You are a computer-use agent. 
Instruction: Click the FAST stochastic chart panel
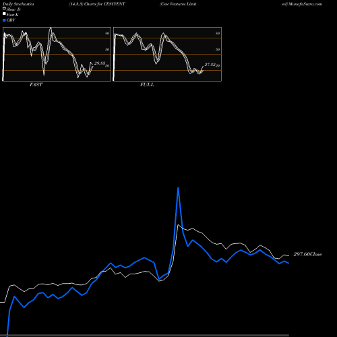point(57,54)
